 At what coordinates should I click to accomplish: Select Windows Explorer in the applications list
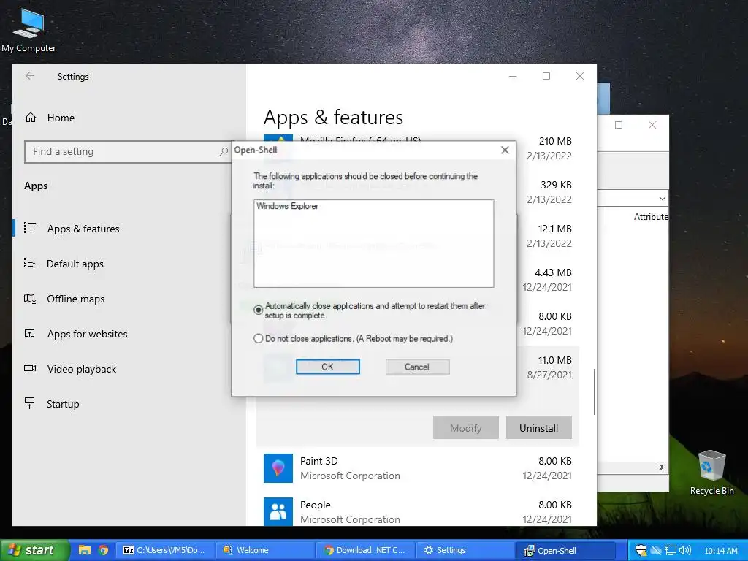(287, 206)
